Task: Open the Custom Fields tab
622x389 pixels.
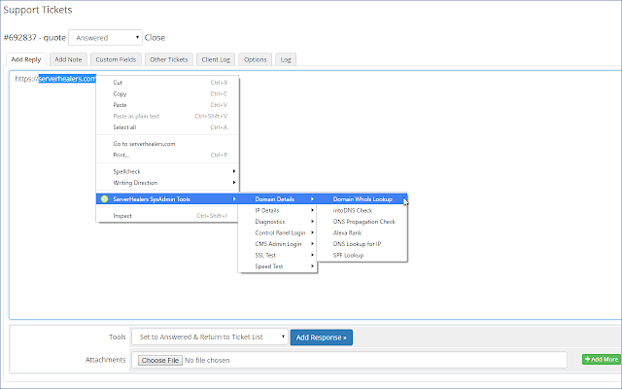Action: (x=116, y=59)
